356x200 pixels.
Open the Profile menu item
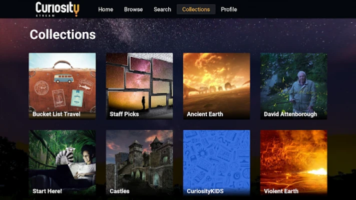coord(229,9)
